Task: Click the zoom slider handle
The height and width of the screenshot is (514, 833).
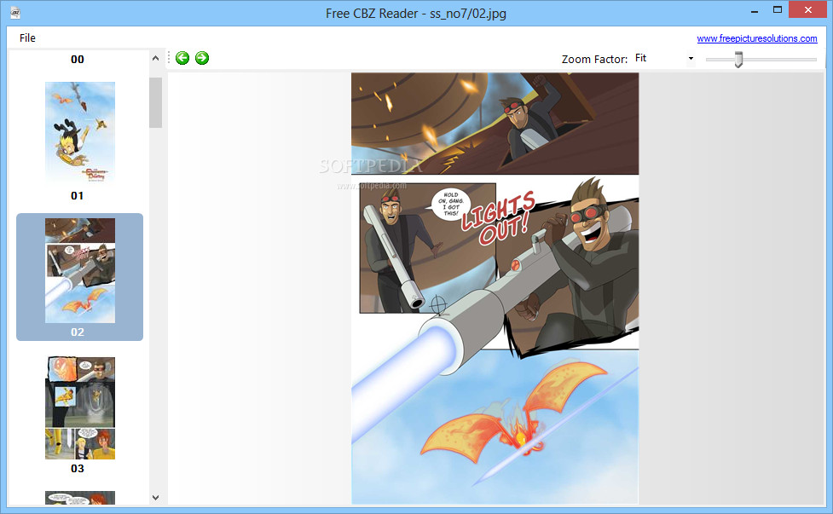Action: [738, 60]
